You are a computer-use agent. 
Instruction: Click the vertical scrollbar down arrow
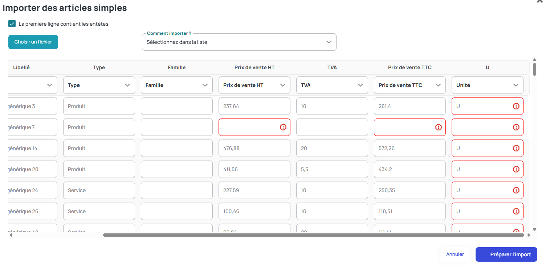[x=534, y=229]
